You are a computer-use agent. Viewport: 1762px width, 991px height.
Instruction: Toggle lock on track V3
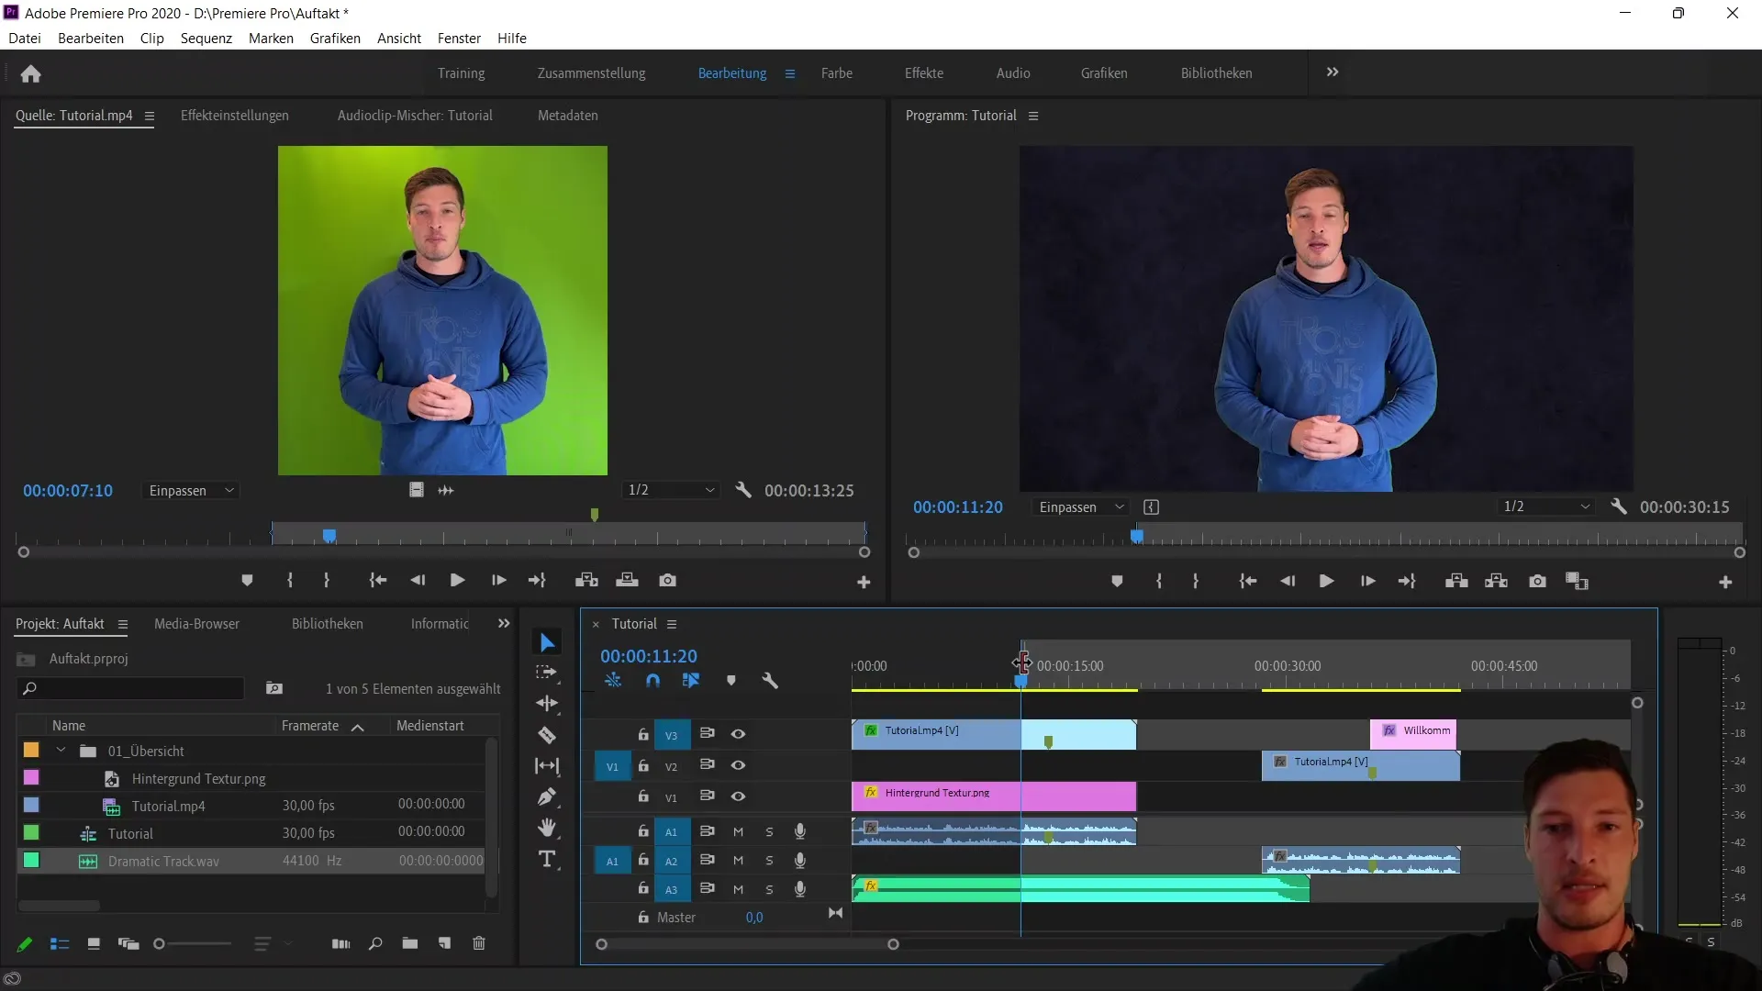[643, 734]
